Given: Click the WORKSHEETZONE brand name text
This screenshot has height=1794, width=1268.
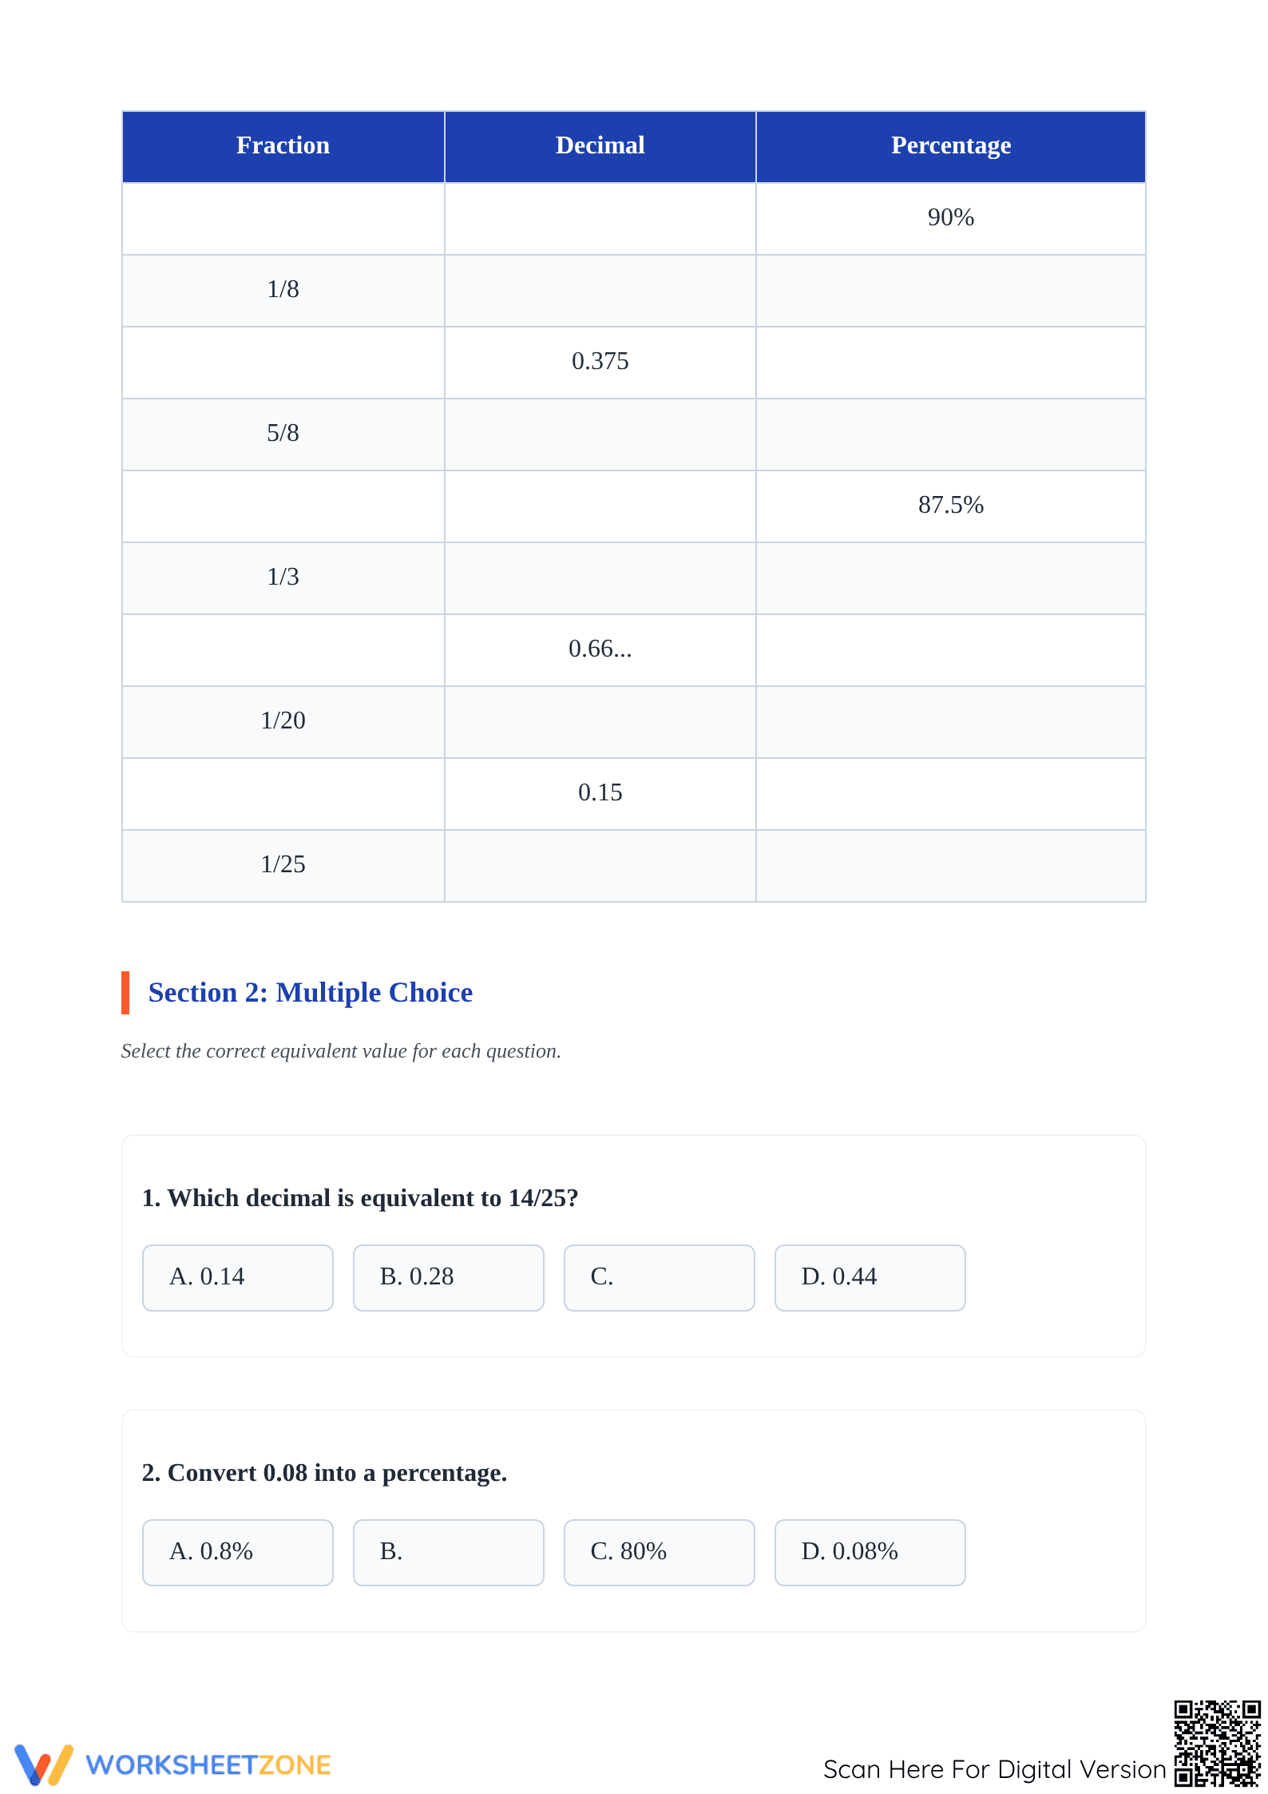Looking at the screenshot, I should 208,1764.
